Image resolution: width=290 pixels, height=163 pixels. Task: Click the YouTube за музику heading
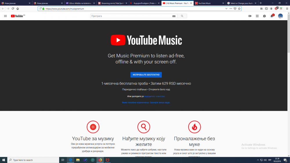pos(93,138)
